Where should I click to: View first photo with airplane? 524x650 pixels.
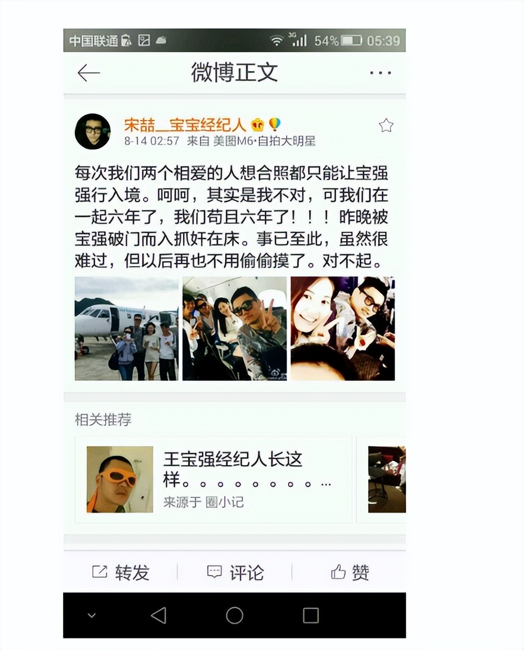[126, 329]
